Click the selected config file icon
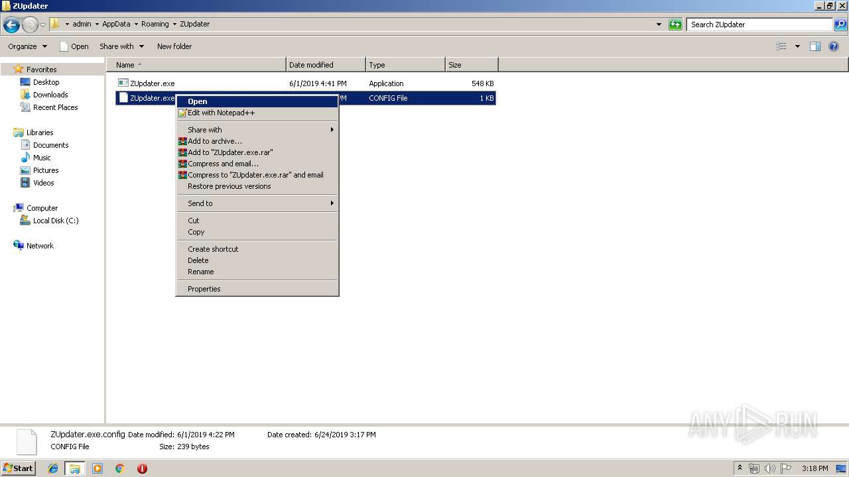The width and height of the screenshot is (849, 477). (x=123, y=97)
